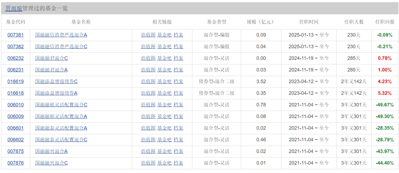This screenshot has width=399, height=173.
Task: Open fund code 007875
Action: click(16, 151)
